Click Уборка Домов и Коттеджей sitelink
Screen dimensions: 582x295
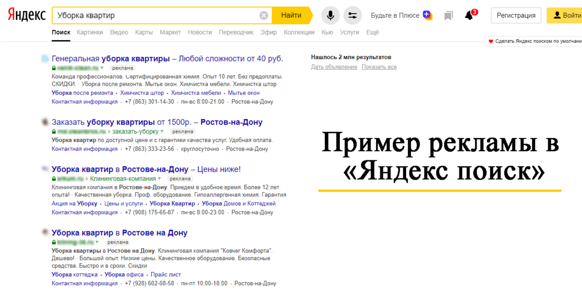(239, 204)
